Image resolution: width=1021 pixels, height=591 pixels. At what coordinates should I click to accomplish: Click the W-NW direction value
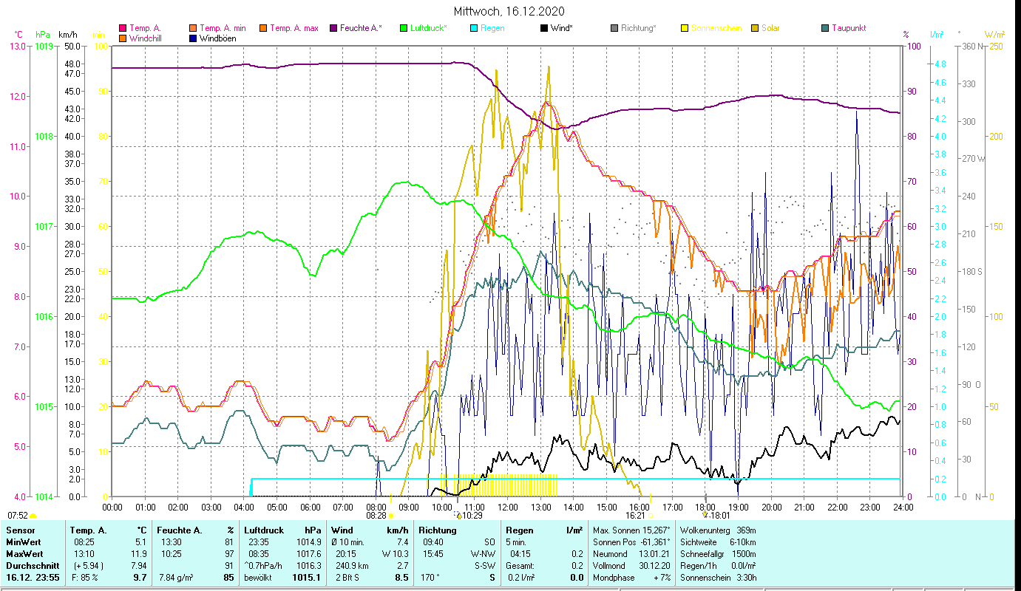pos(483,554)
